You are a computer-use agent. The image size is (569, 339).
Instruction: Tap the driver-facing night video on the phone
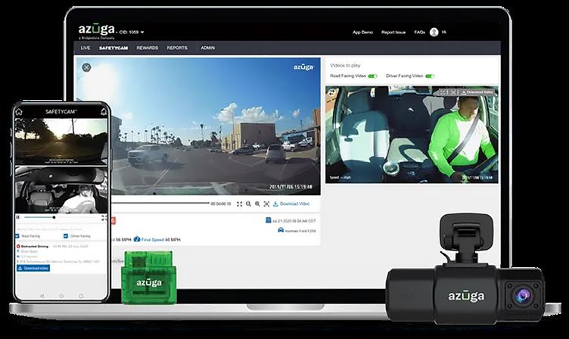click(61, 190)
